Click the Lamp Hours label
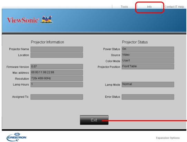 (21, 85)
